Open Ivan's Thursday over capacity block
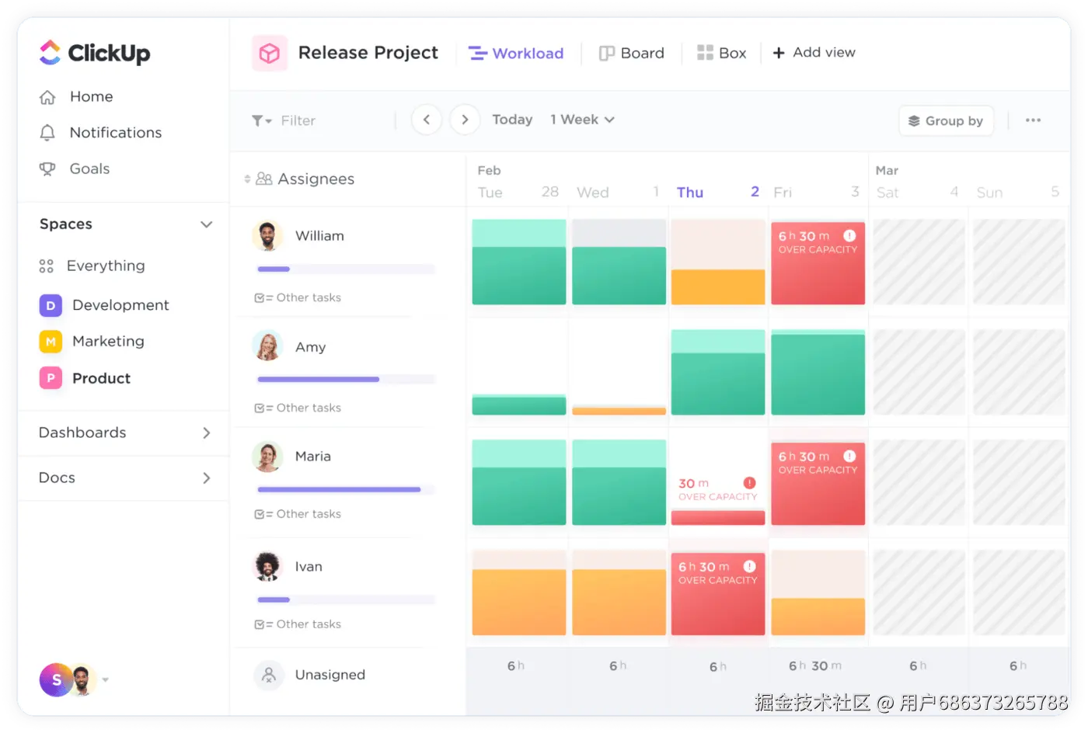Image resolution: width=1088 pixels, height=733 pixels. point(718,594)
